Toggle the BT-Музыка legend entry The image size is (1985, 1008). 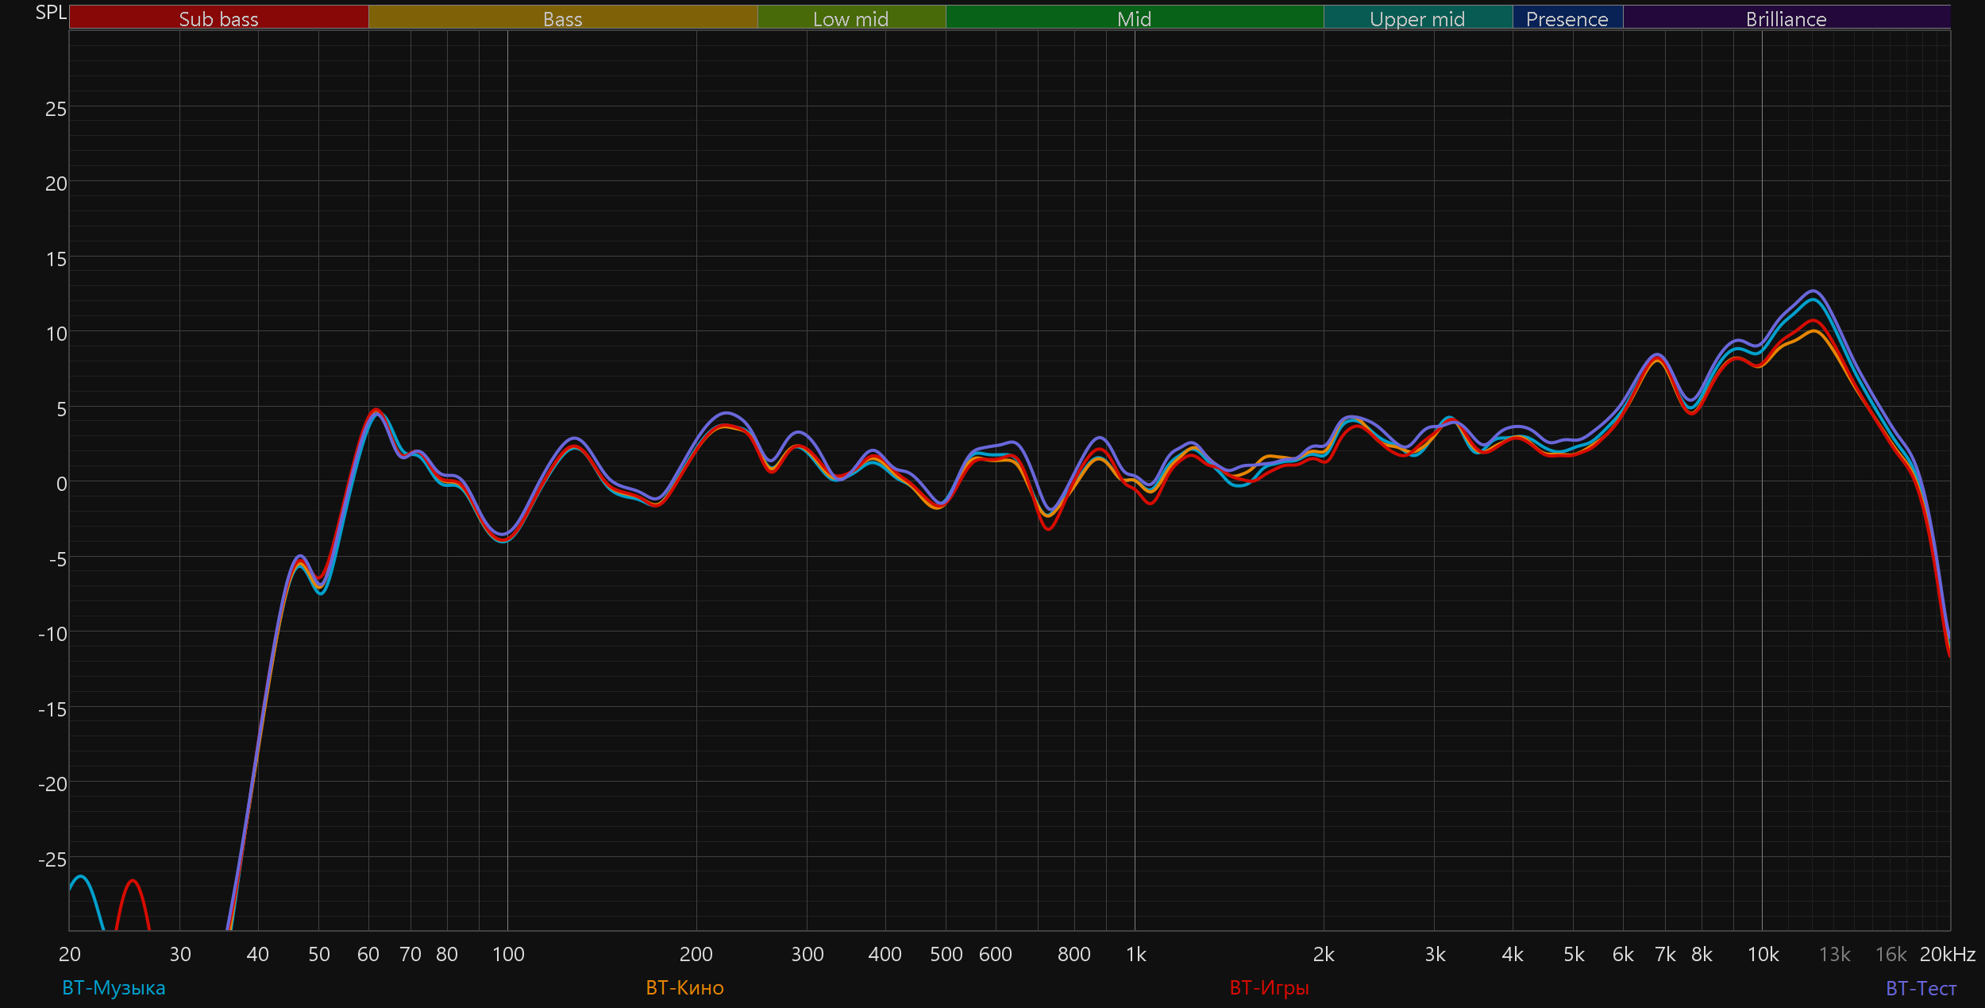[x=114, y=987]
